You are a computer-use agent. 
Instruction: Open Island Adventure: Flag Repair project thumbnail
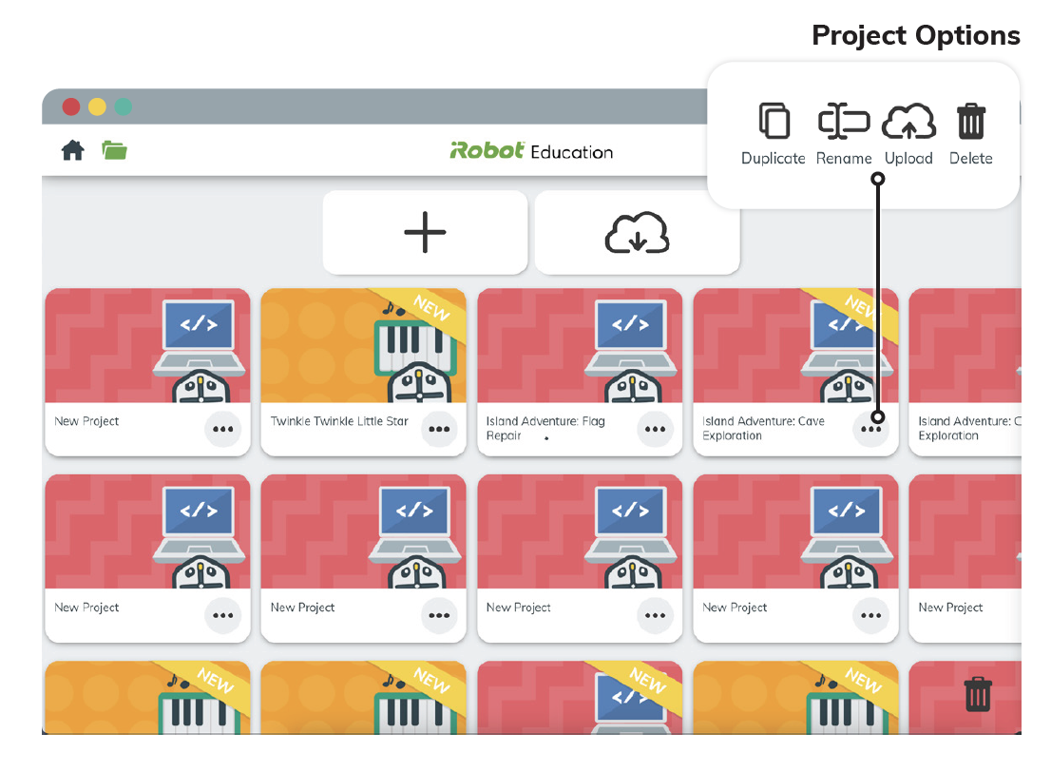tap(580, 346)
